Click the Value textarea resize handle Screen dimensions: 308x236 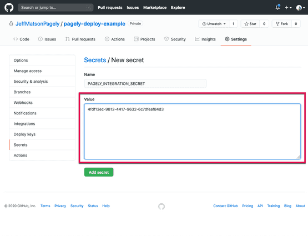(x=299, y=157)
